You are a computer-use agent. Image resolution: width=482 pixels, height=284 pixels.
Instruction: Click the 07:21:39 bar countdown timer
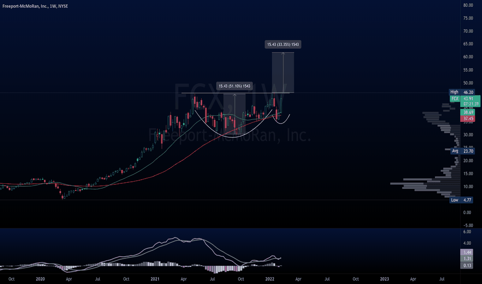point(471,104)
